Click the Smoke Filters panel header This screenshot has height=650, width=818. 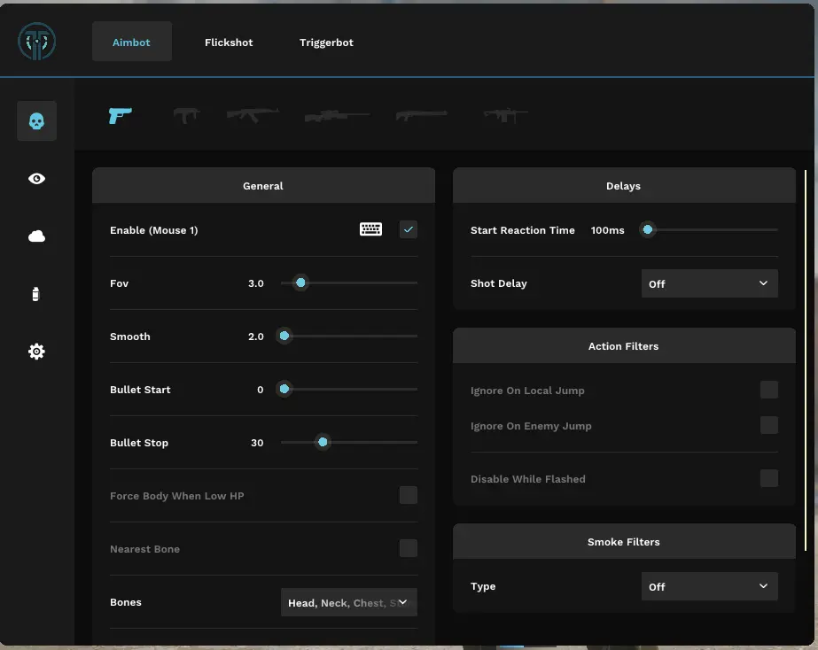click(624, 542)
